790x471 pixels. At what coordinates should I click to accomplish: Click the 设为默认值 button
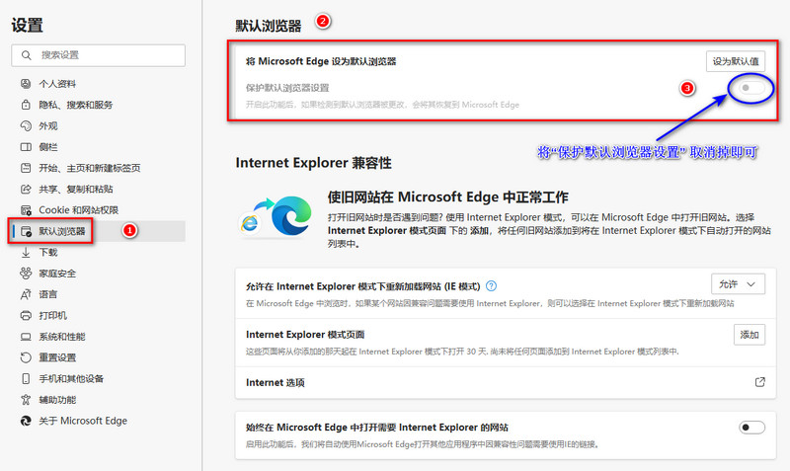[x=737, y=61]
